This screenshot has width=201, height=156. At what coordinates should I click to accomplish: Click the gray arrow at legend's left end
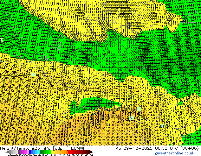[7, 152]
